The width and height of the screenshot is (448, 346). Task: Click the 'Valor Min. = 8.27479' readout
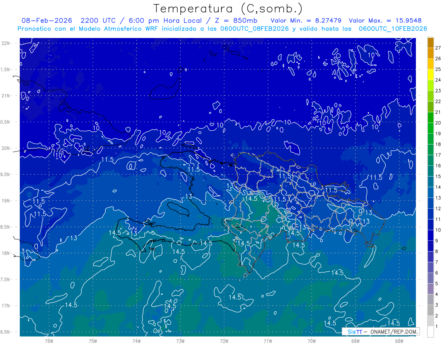pos(306,21)
